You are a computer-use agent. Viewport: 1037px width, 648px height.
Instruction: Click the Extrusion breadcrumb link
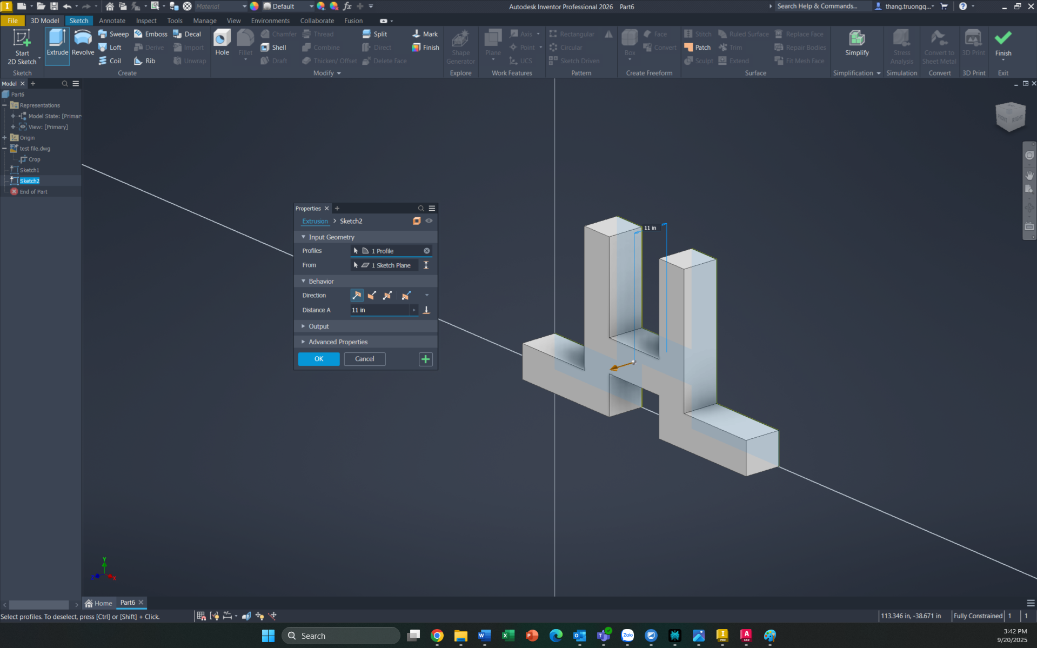click(x=315, y=221)
